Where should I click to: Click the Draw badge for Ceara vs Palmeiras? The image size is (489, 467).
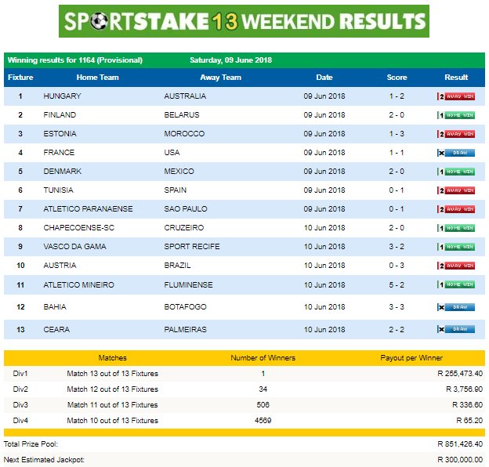point(456,329)
